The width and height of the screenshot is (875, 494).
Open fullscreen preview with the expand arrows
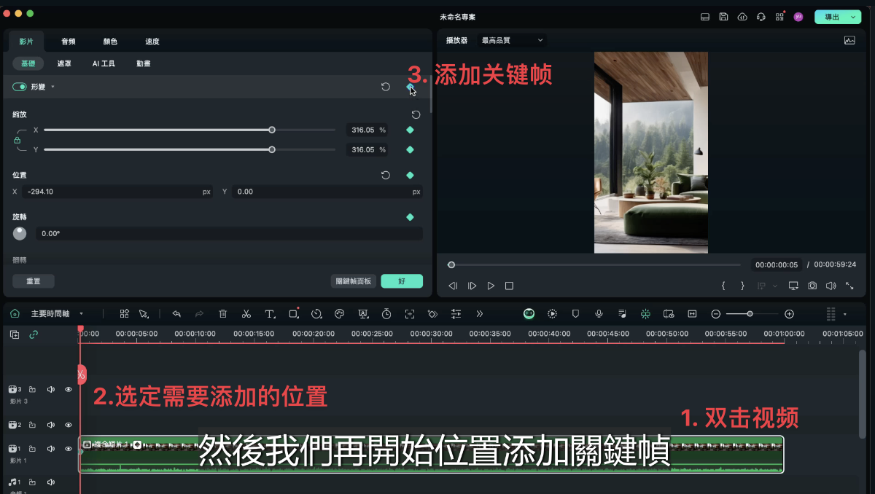[x=849, y=286]
